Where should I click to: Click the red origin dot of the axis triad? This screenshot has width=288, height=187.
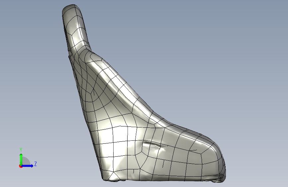21,166
